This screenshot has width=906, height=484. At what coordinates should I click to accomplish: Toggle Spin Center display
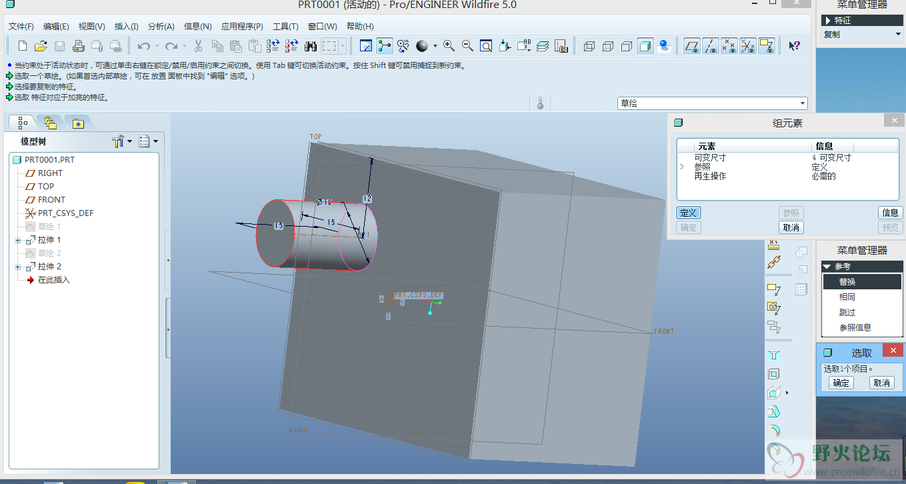385,46
